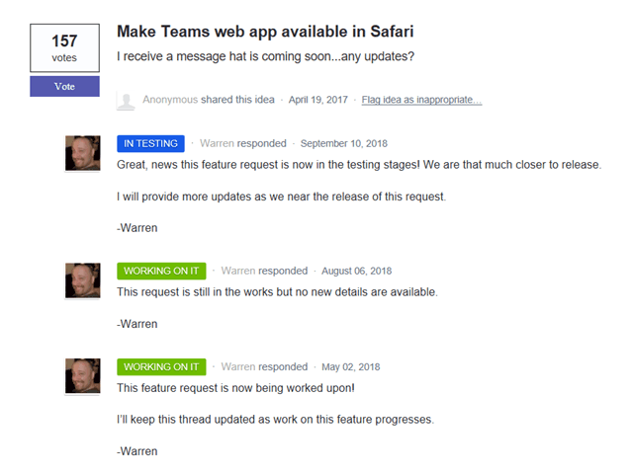Viewport: 632px width, 474px height.
Task: Click Warren's avatar beside the August 06 response
Action: [81, 279]
